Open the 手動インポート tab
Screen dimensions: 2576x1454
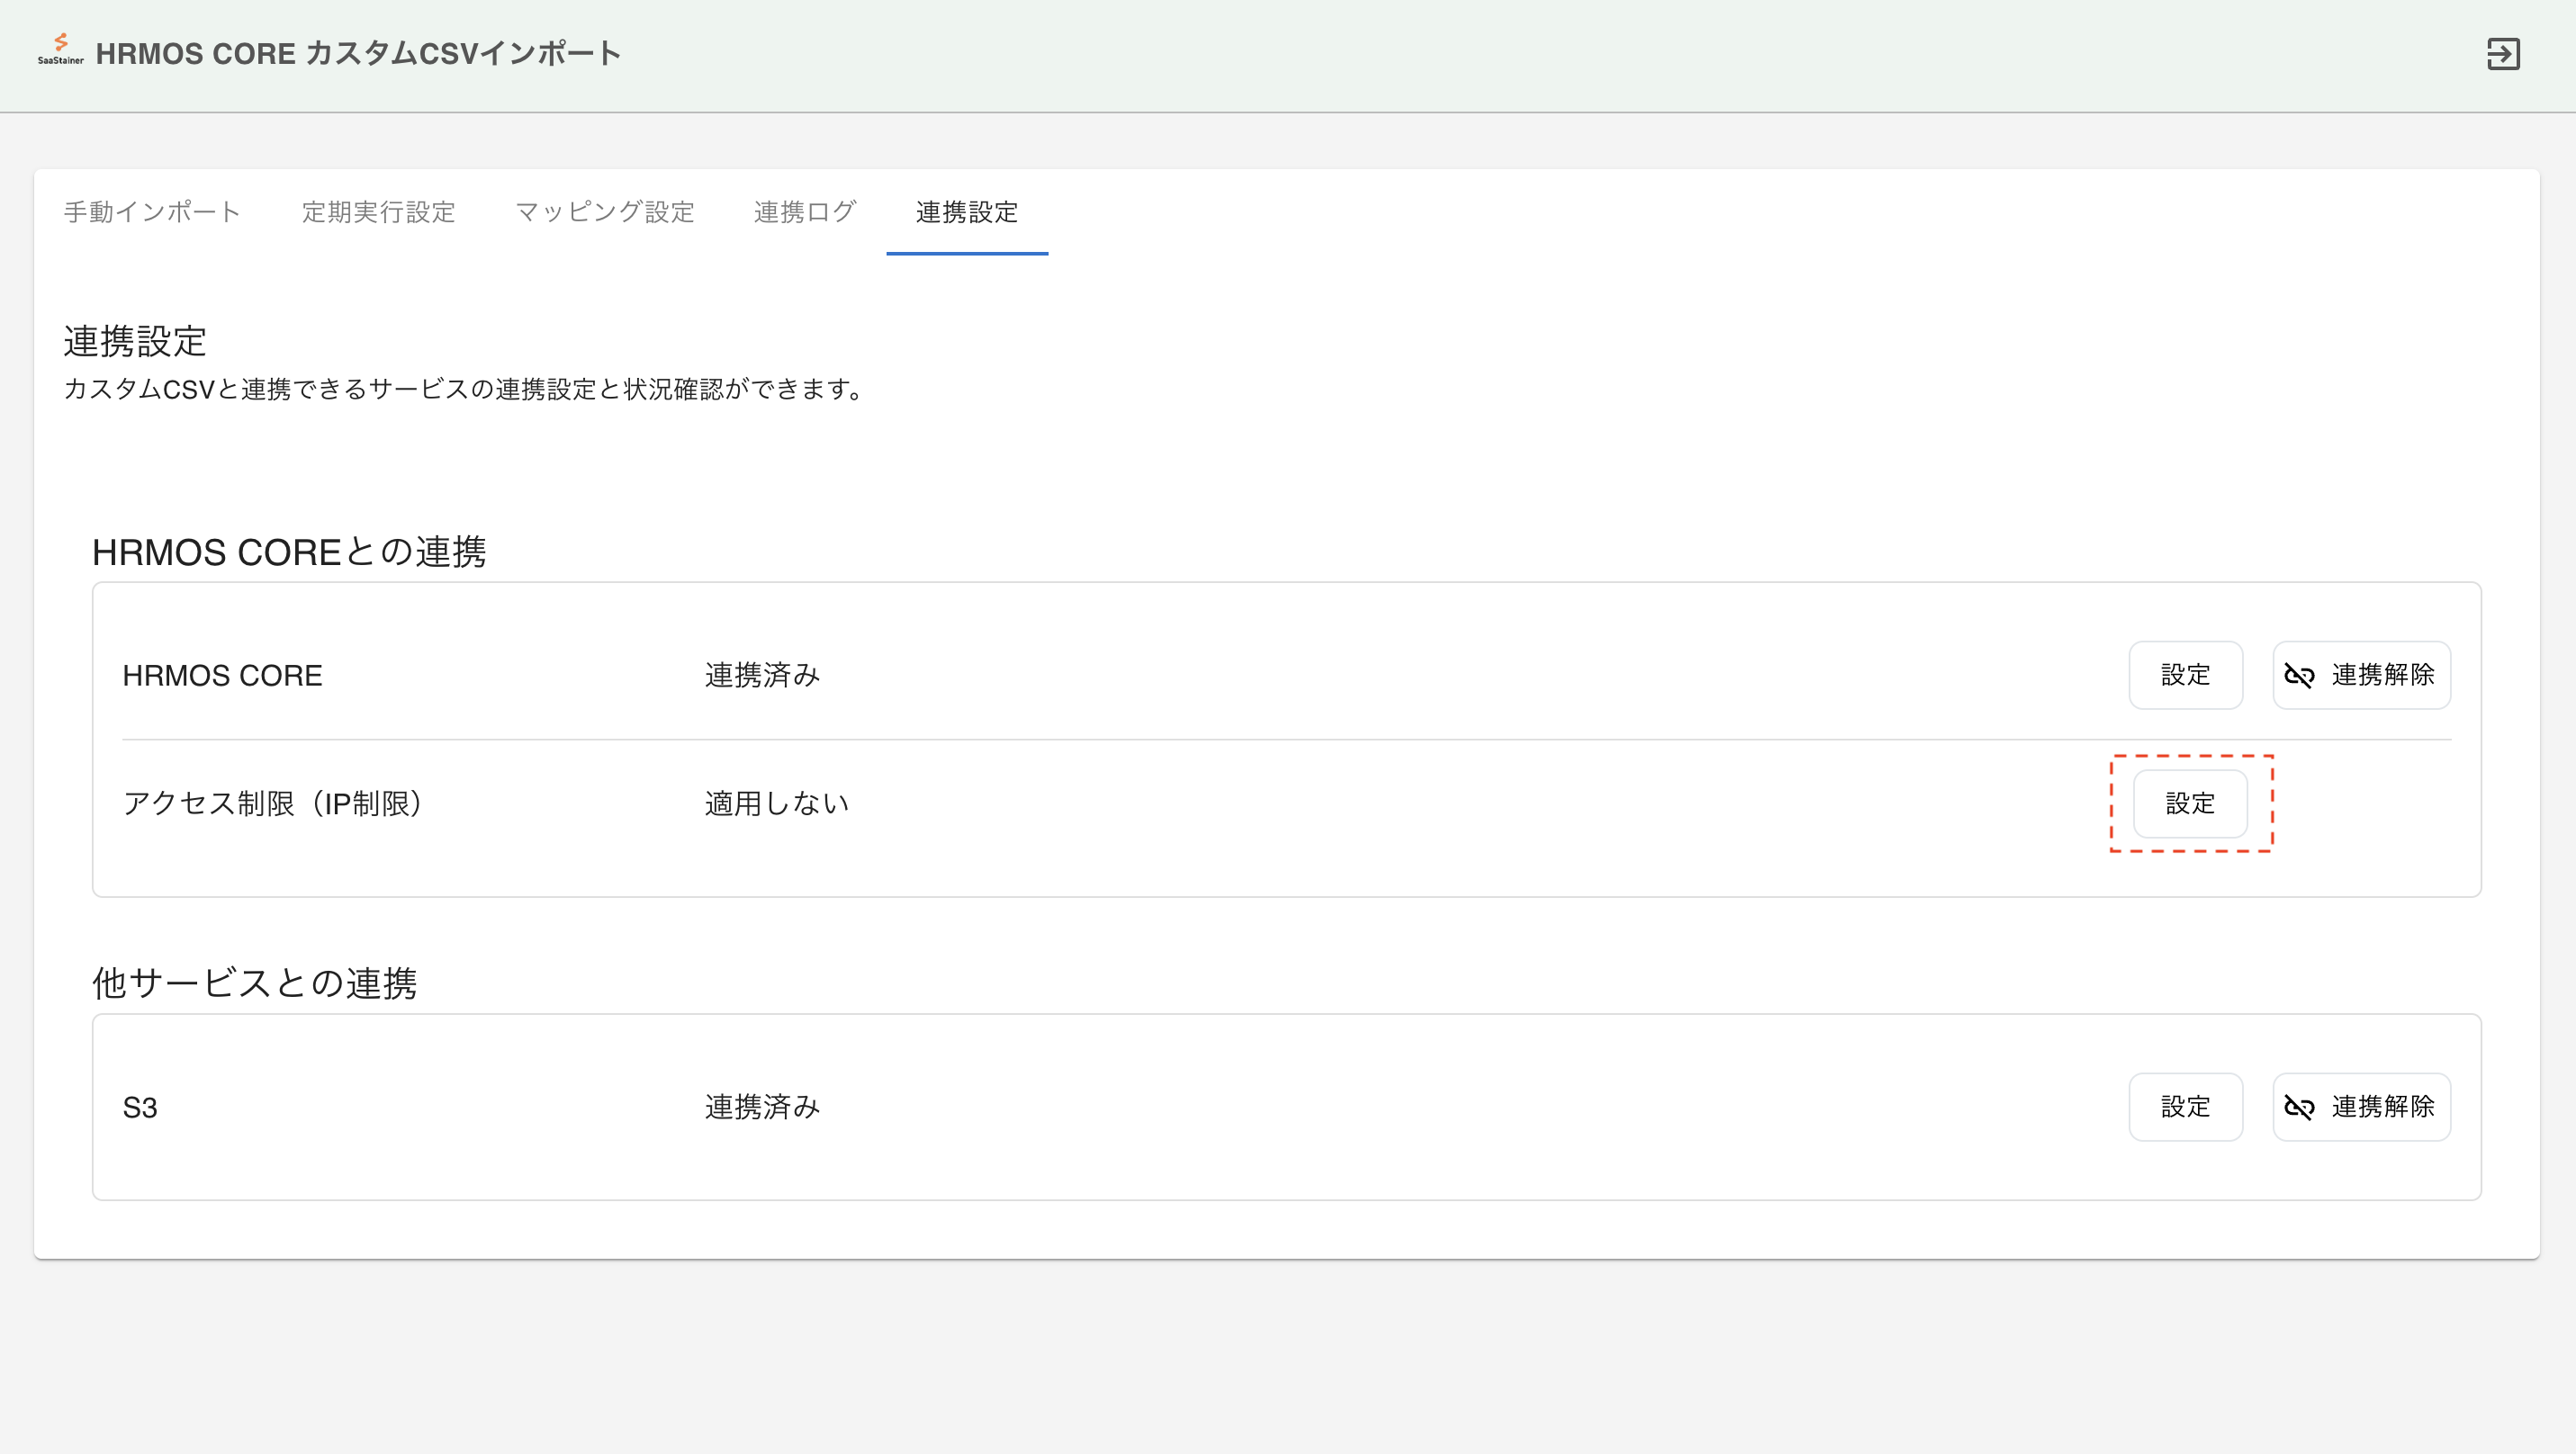pos(152,211)
